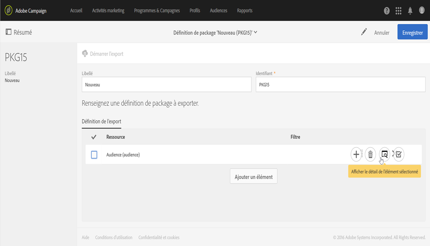
Task: Click the plus icon in Audience row
Action: pos(356,155)
